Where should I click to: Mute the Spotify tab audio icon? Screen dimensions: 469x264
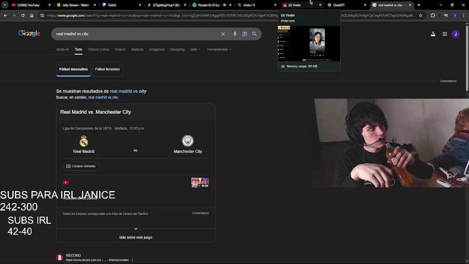(x=224, y=5)
